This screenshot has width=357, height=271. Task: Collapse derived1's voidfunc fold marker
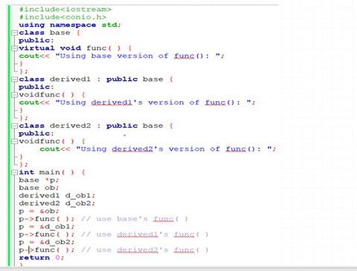pyautogui.click(x=15, y=95)
